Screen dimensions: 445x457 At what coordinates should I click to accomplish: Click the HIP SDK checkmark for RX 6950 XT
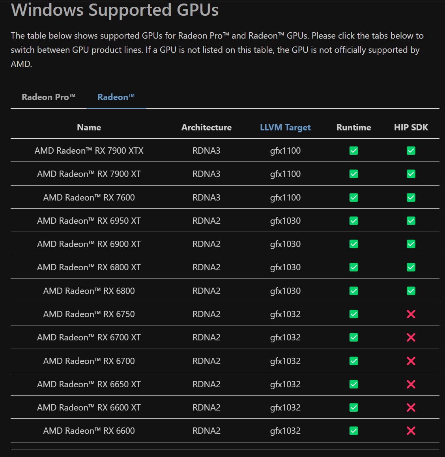point(411,221)
